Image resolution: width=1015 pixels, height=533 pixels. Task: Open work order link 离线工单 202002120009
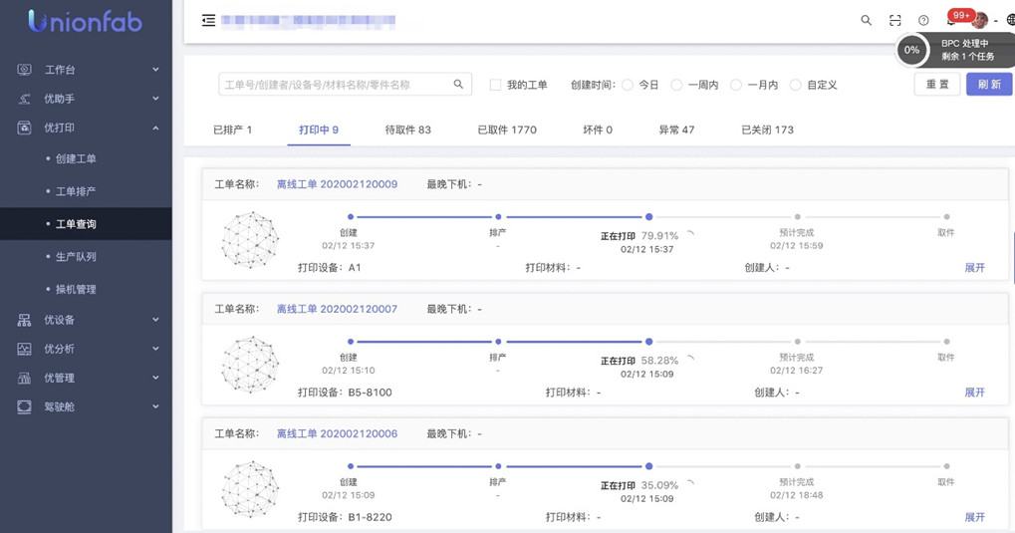(337, 184)
